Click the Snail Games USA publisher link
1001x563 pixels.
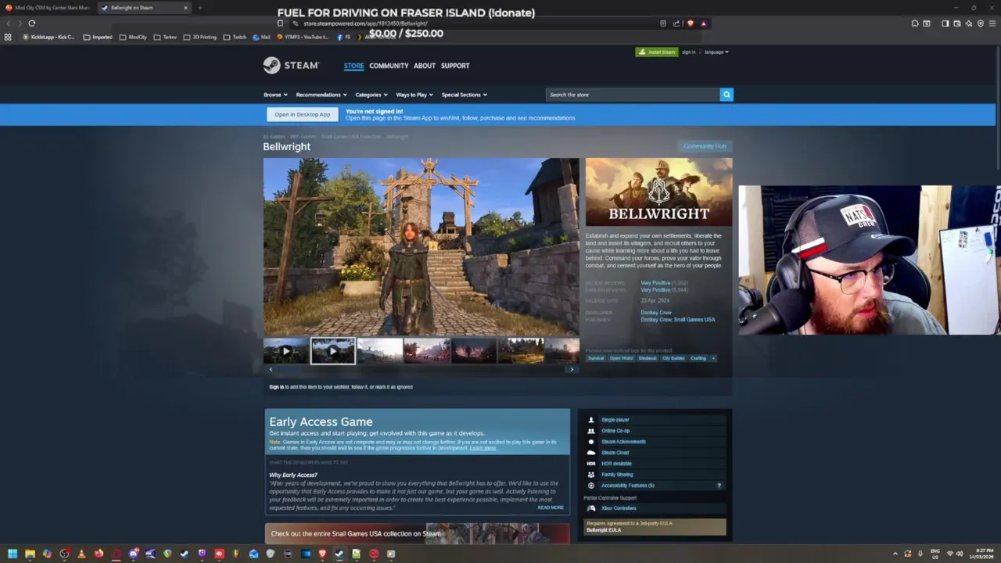pos(696,320)
